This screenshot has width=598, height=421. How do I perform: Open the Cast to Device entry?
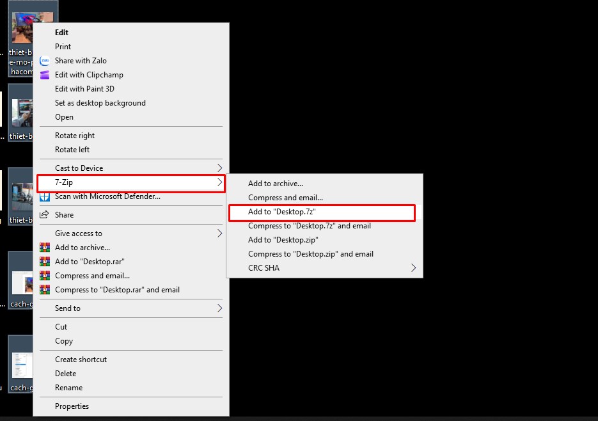click(x=131, y=168)
